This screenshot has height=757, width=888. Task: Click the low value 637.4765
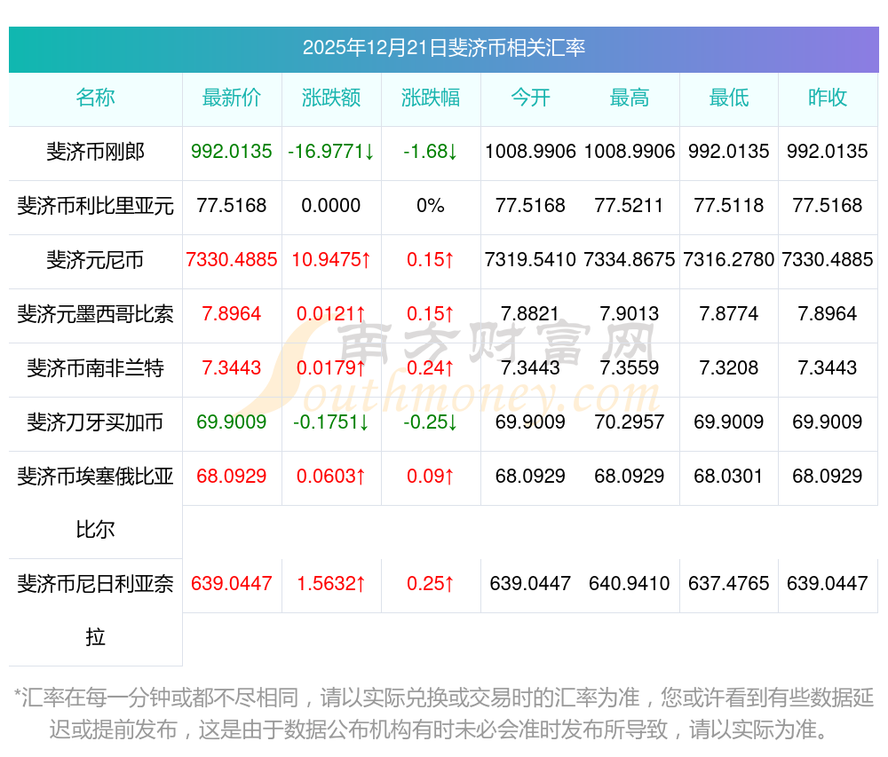tap(729, 584)
